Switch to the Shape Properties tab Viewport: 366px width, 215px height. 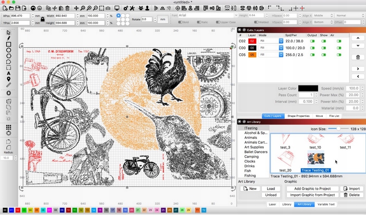click(x=298, y=116)
